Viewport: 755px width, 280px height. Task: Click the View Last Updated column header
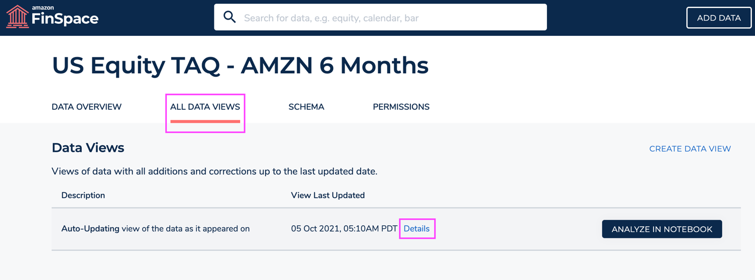(x=328, y=196)
